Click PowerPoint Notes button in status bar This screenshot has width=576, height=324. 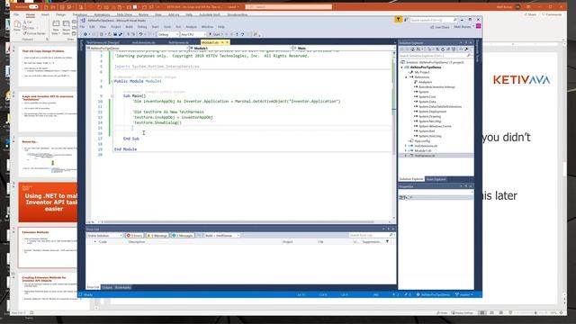click(x=442, y=312)
